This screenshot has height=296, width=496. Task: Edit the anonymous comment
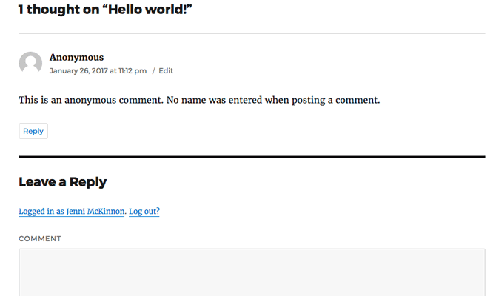coord(166,71)
